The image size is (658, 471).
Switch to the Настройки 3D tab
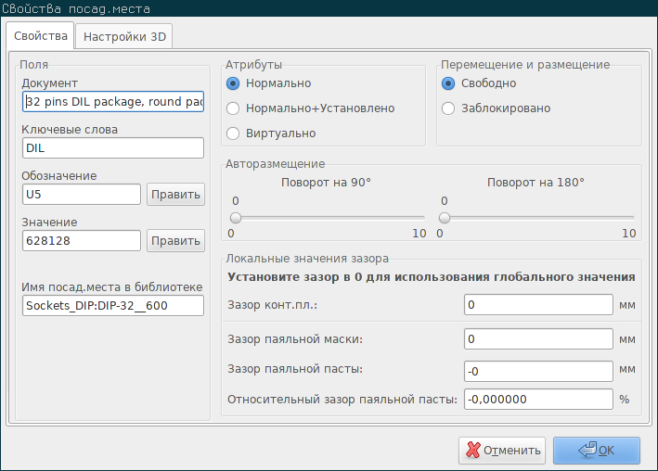tap(124, 36)
